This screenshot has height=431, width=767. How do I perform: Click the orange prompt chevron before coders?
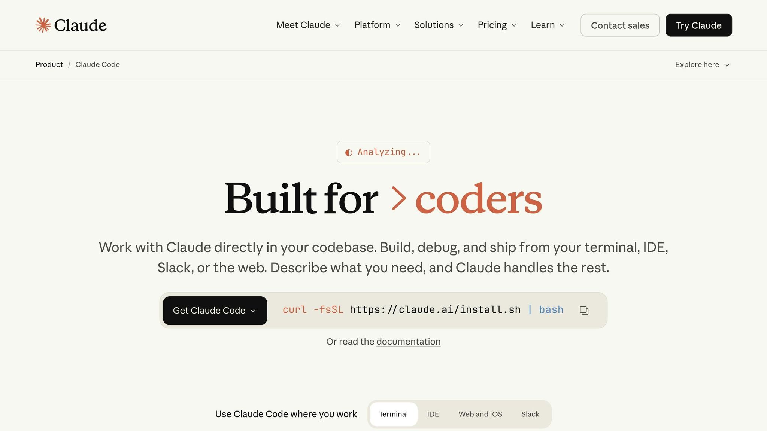click(x=398, y=198)
